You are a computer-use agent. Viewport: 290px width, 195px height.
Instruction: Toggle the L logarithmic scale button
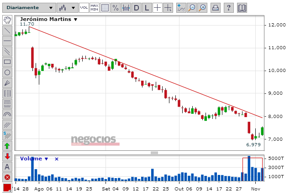point(147,8)
